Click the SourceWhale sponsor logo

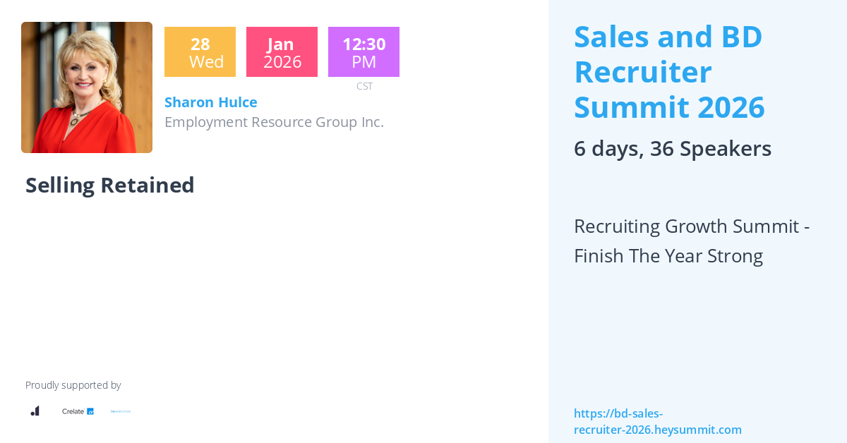(x=121, y=411)
